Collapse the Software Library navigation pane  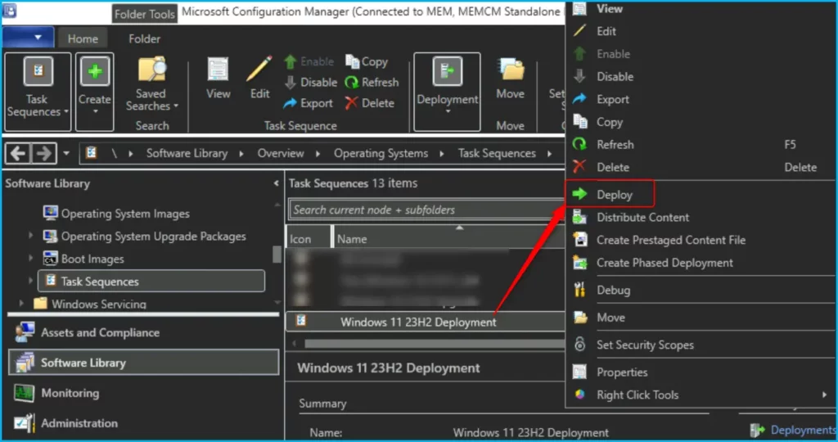point(276,183)
